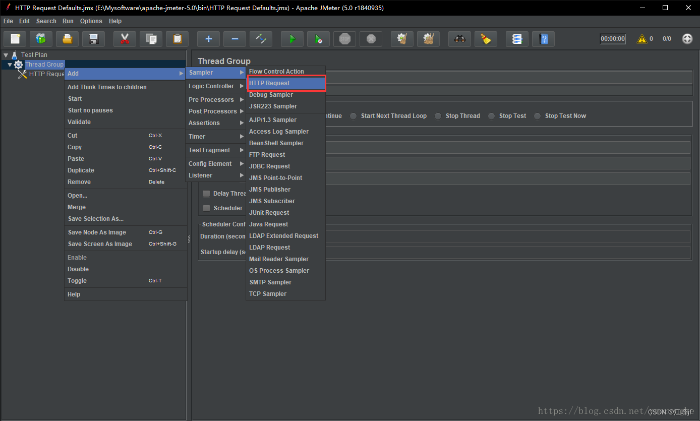Click Disable in the context menu
This screenshot has height=421, width=700.
point(126,269)
